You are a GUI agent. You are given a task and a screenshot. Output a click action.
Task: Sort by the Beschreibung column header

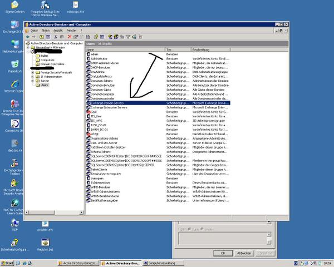[210, 50]
